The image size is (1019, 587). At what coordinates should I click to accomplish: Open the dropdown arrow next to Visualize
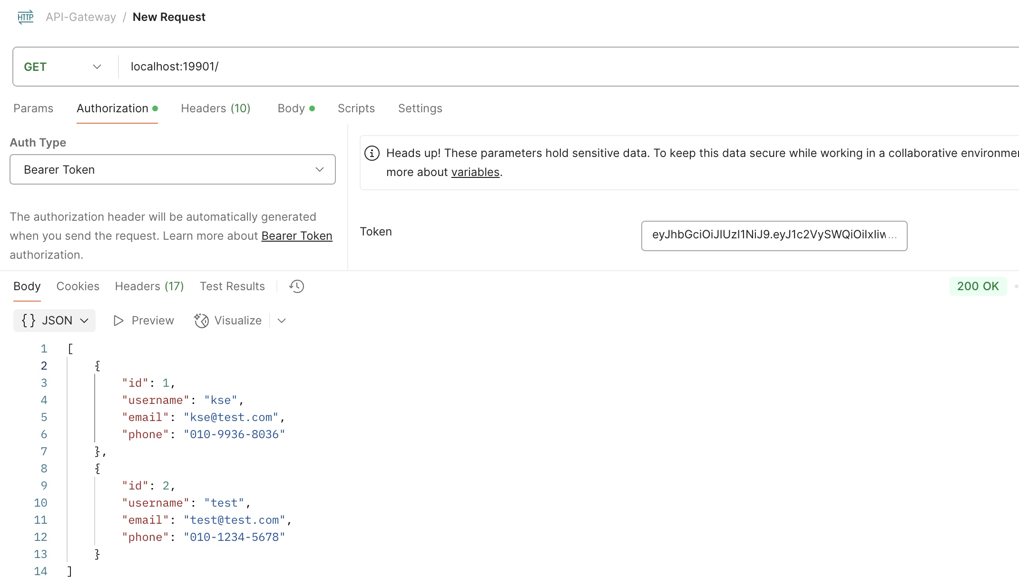[282, 321]
